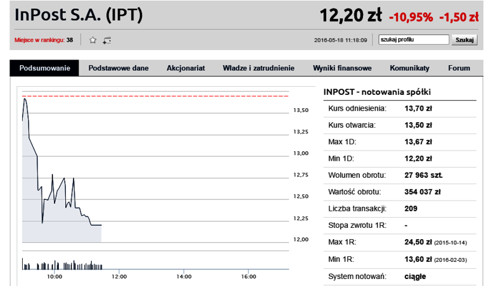Click the volume bars below the chart
Viewport: 498px width, 286px height.
pos(62,265)
